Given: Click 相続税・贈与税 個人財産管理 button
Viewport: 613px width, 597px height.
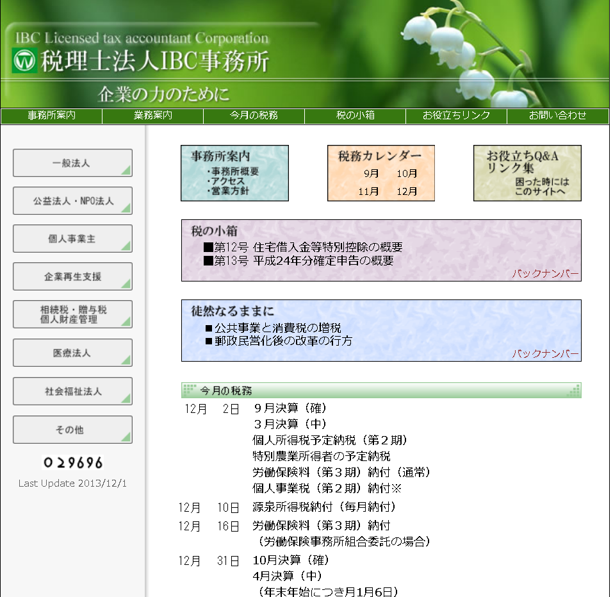Looking at the screenshot, I should click(x=72, y=314).
